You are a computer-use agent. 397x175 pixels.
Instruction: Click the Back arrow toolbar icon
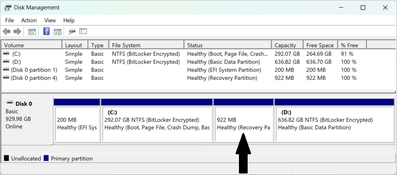(6, 32)
